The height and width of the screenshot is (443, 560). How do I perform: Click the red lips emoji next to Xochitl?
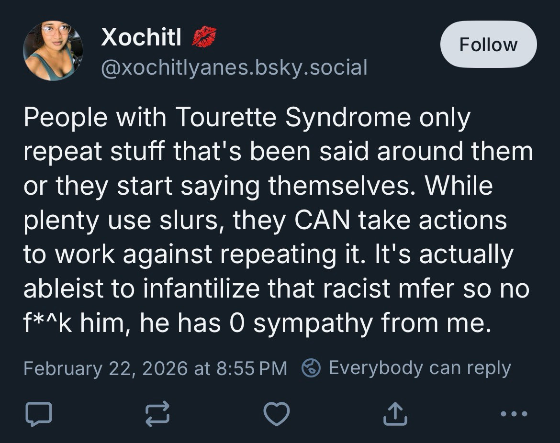click(x=204, y=37)
